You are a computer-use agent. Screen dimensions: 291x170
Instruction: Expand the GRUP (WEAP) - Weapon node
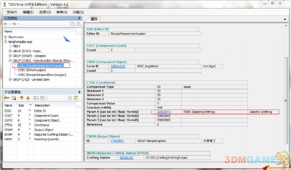[x=10, y=55]
